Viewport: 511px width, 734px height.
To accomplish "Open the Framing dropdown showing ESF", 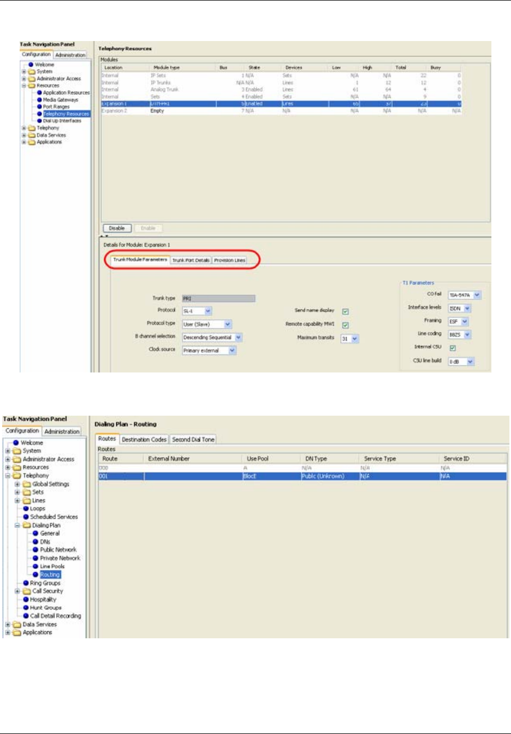I will click(459, 322).
